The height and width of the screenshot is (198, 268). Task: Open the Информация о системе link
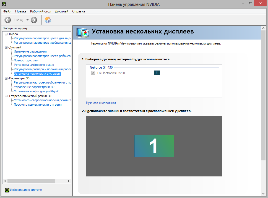click(26, 190)
